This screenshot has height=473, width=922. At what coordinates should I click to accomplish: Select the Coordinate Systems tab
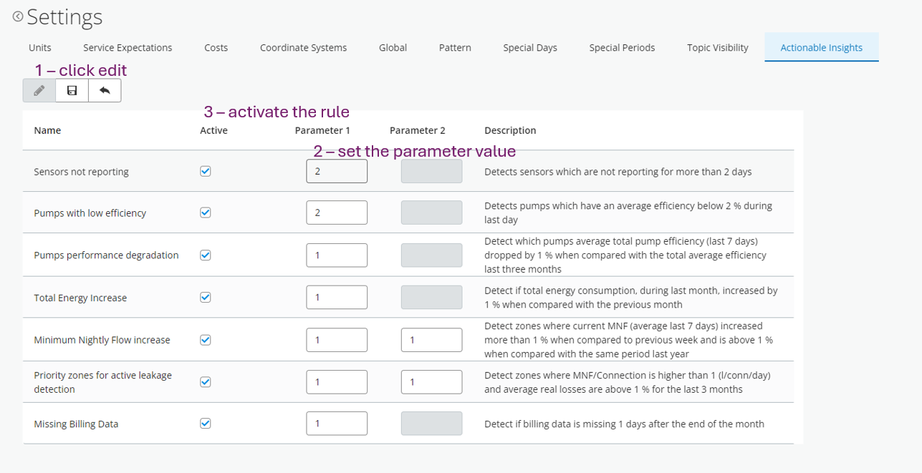point(303,48)
